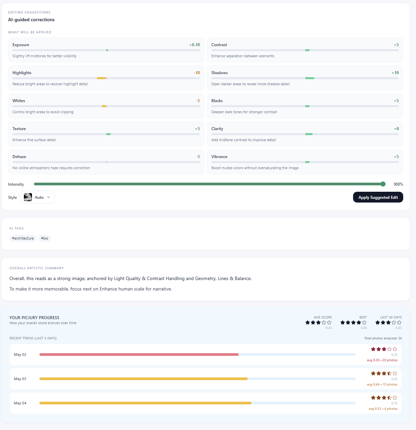Click the Shadows slider track
This screenshot has width=416, height=430.
tap(305, 78)
